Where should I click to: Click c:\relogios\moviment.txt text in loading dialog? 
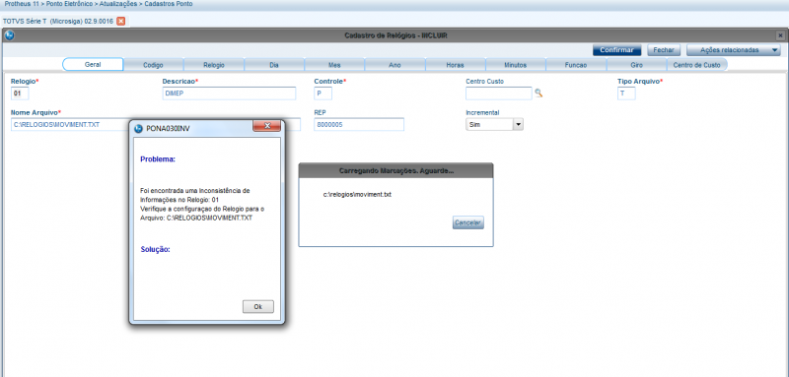coord(357,194)
